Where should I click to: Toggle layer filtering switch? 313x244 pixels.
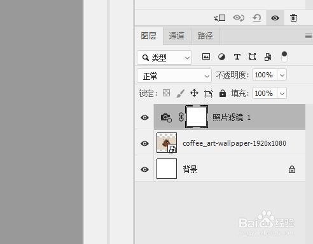tap(284, 56)
